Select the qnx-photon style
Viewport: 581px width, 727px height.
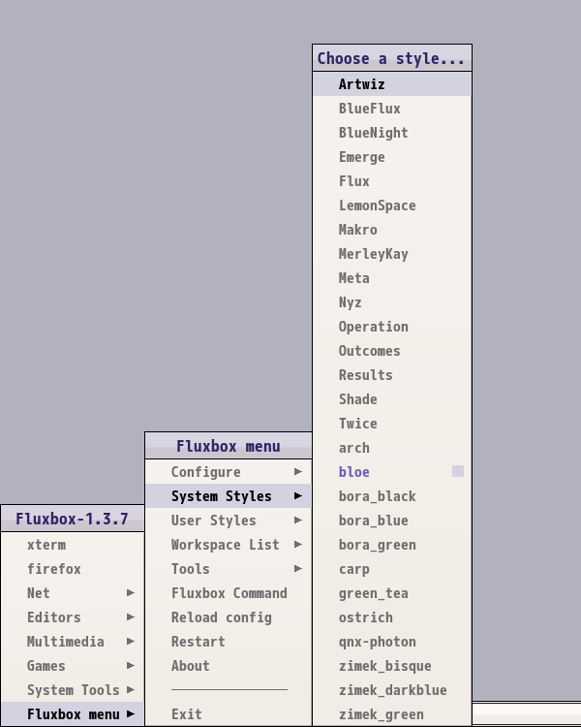tap(392, 642)
